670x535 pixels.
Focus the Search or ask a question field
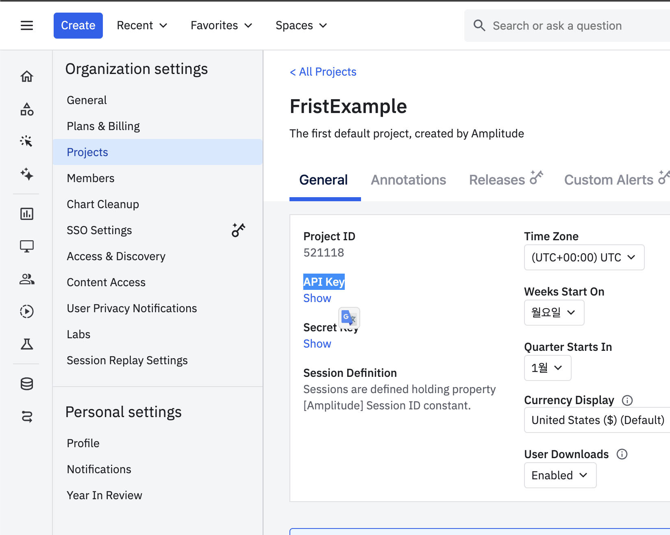[x=567, y=26]
